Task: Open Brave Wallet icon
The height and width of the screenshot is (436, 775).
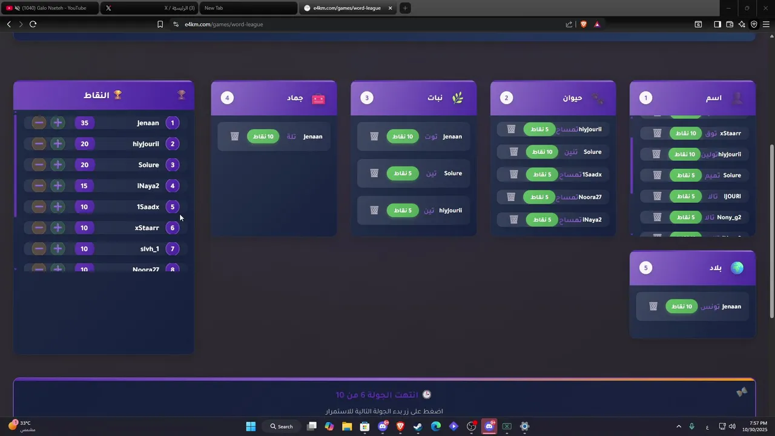Action: click(730, 24)
